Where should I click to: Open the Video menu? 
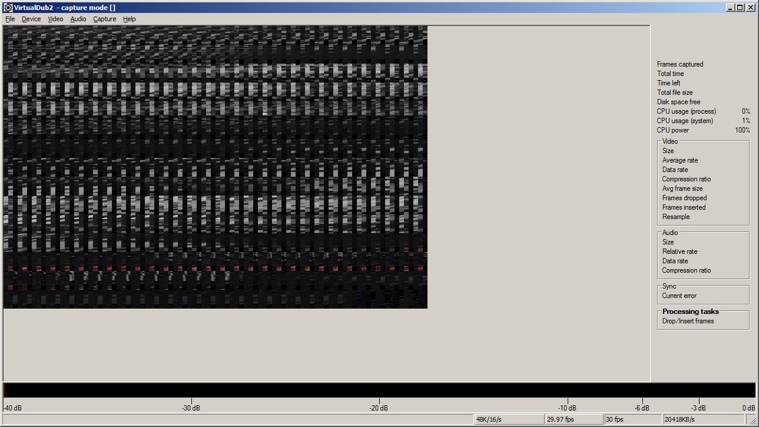55,19
